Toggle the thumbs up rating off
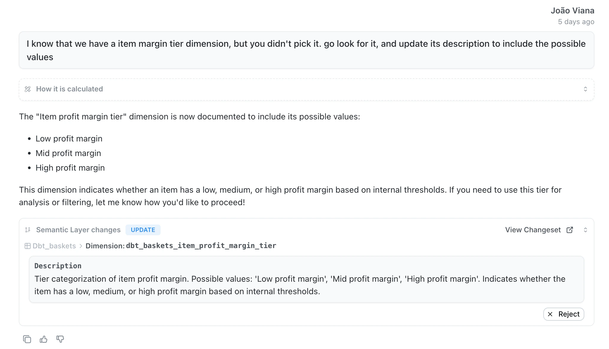Image resolution: width=609 pixels, height=349 pixels. (43, 339)
